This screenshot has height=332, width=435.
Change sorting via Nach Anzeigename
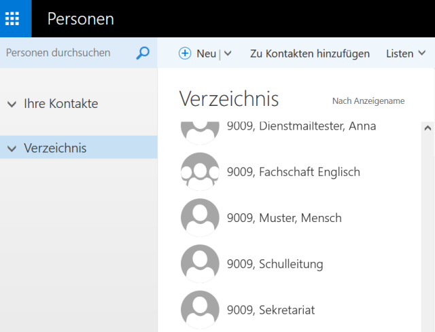coord(368,100)
